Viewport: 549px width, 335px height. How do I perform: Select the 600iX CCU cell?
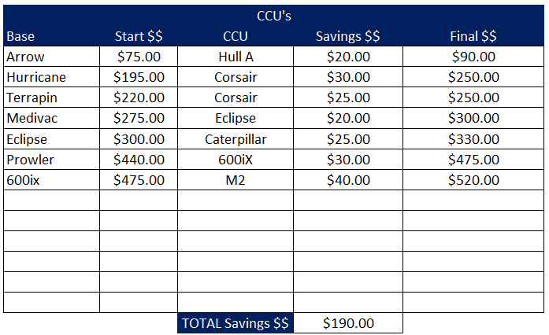click(236, 160)
